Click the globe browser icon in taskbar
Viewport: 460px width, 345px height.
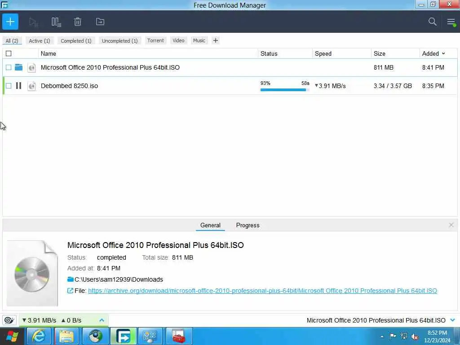[x=95, y=336]
